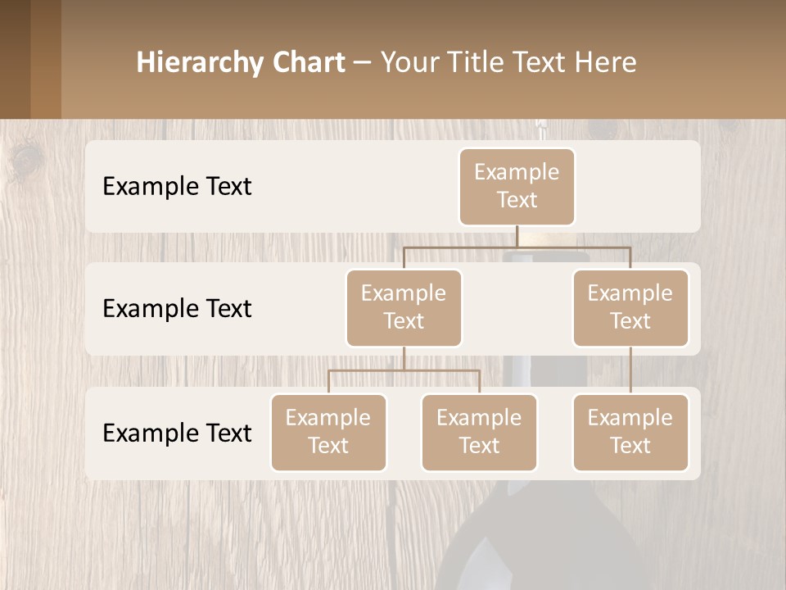Click the left box in the second level
Screen dimensions: 786x590
(x=404, y=307)
